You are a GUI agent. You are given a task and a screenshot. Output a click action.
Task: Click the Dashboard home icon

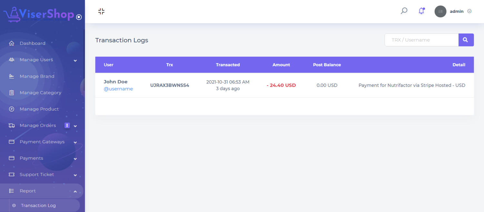(x=12, y=43)
